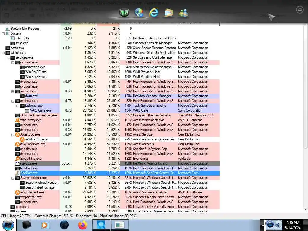This screenshot has width=308, height=231.
Task: Switch to Process Explorer magnifier taskbar button
Action: pos(101,225)
